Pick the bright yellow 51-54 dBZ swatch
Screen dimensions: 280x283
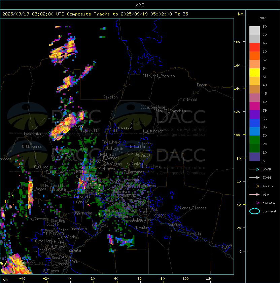pyautogui.click(x=254, y=73)
